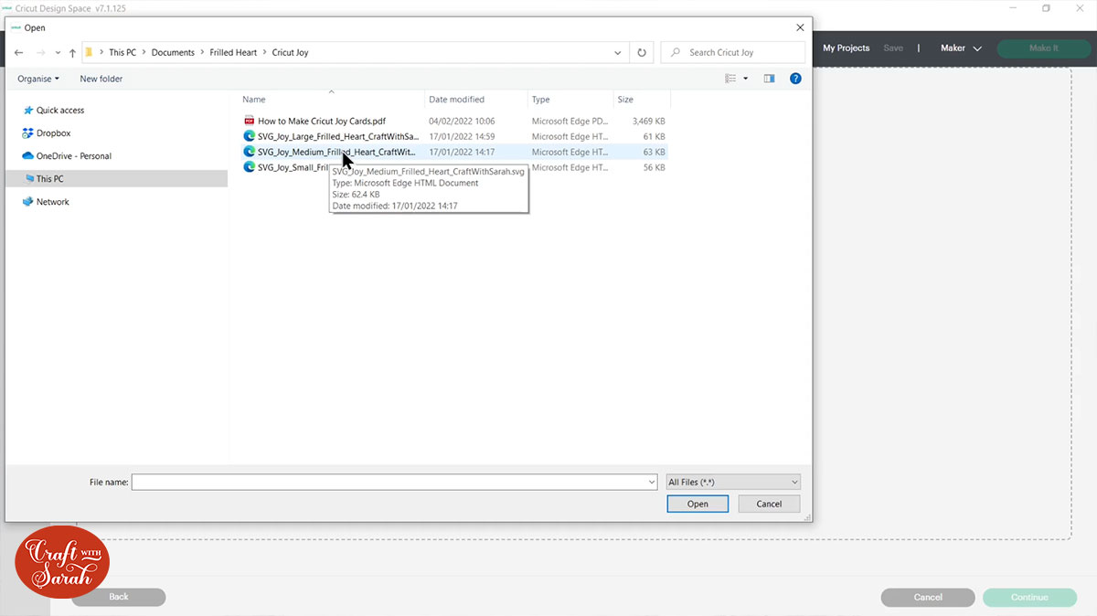Click the Open button

tap(698, 504)
